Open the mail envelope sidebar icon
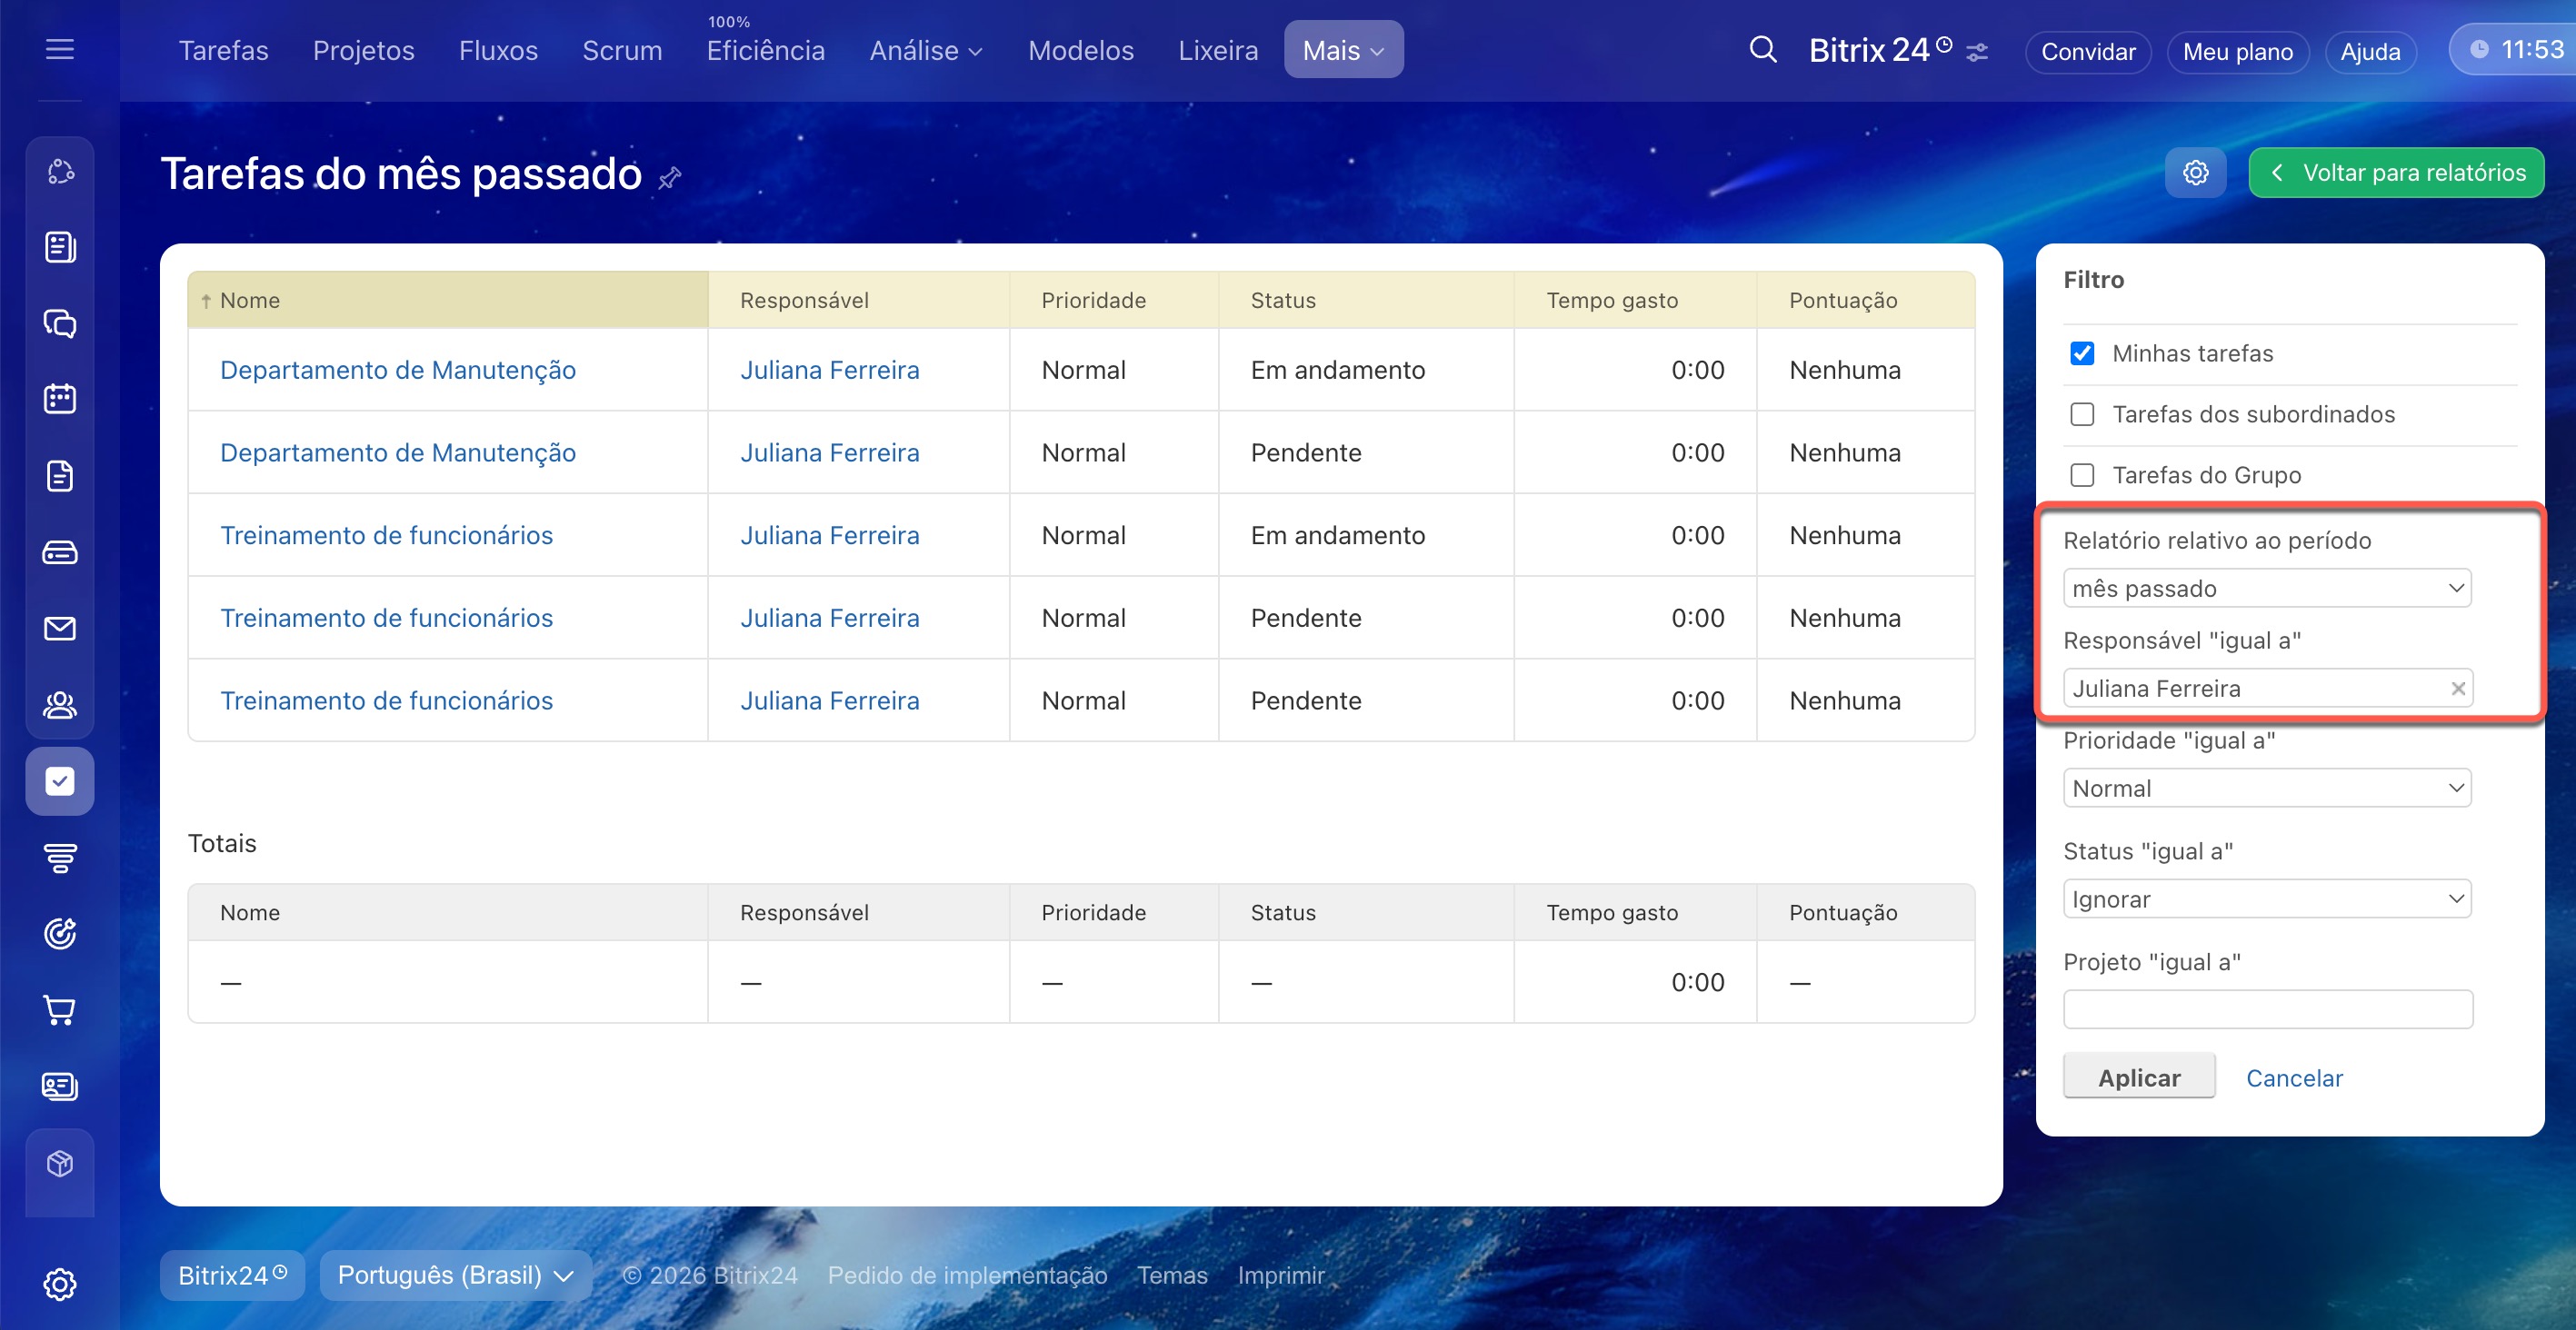Image resolution: width=2576 pixels, height=1330 pixels. click(60, 629)
